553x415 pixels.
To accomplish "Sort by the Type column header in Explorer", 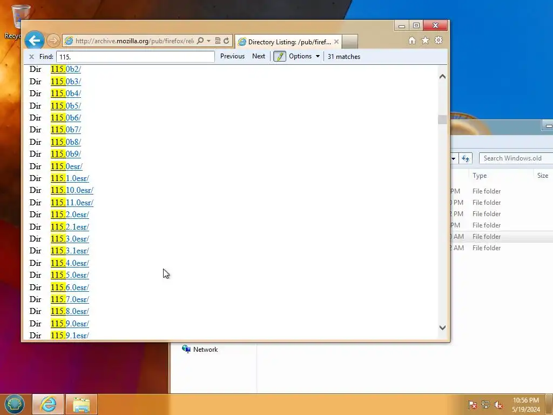I will click(x=480, y=176).
